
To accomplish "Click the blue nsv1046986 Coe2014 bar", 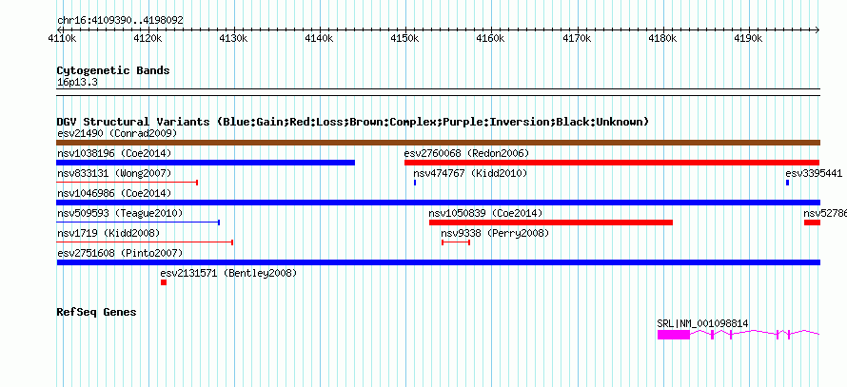I will [438, 203].
